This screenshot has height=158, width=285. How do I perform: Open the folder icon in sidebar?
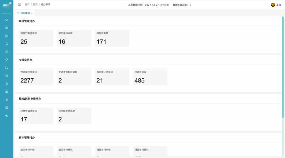[x=7, y=36]
